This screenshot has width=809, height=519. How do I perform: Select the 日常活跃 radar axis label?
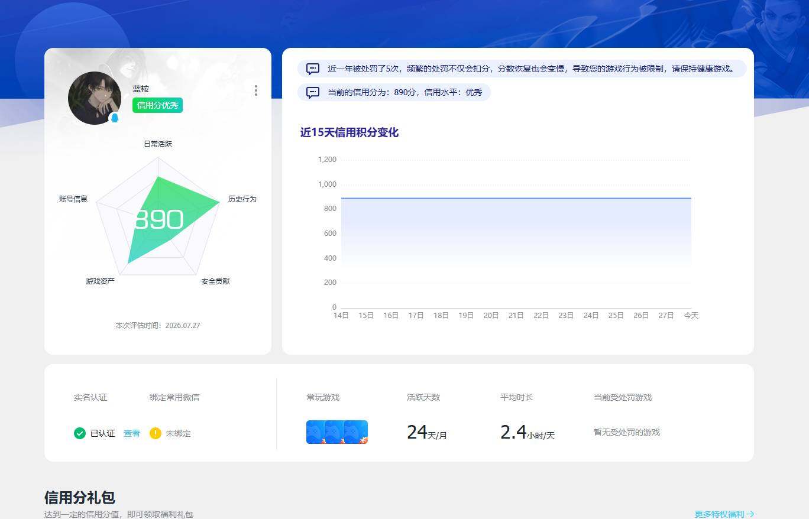(x=158, y=144)
